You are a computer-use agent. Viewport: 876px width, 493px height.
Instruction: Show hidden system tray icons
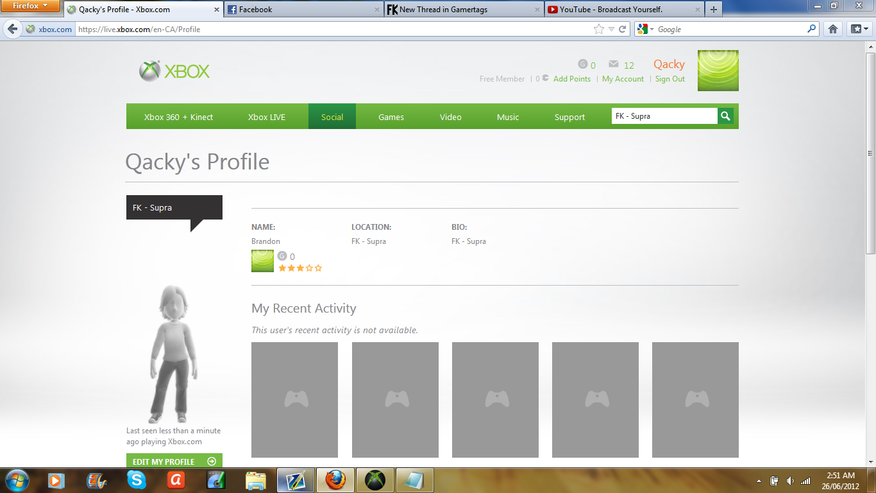tap(759, 480)
